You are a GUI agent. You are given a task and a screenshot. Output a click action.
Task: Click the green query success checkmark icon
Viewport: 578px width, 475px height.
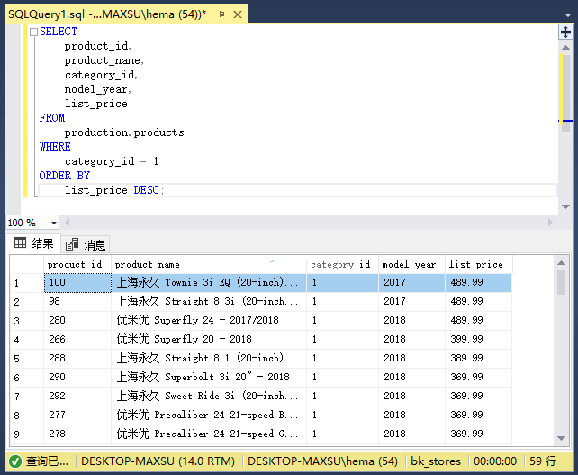click(15, 461)
